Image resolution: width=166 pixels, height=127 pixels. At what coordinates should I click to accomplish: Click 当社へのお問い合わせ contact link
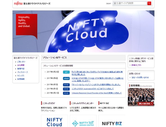tap(140, 78)
